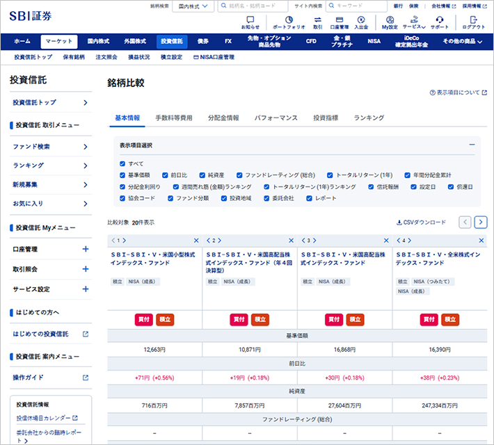The image size is (494, 445).
Task: Click the 取引 trade arrows icon
Action: click(317, 20)
